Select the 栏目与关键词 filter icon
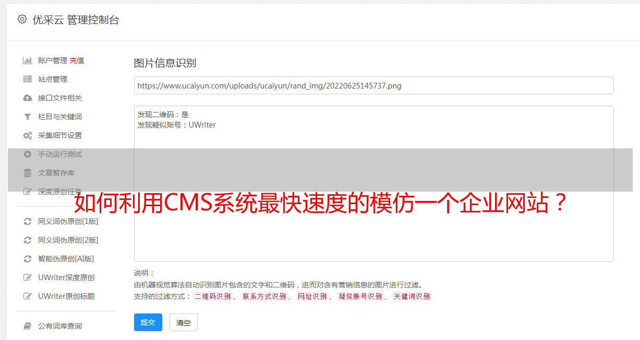 point(28,117)
